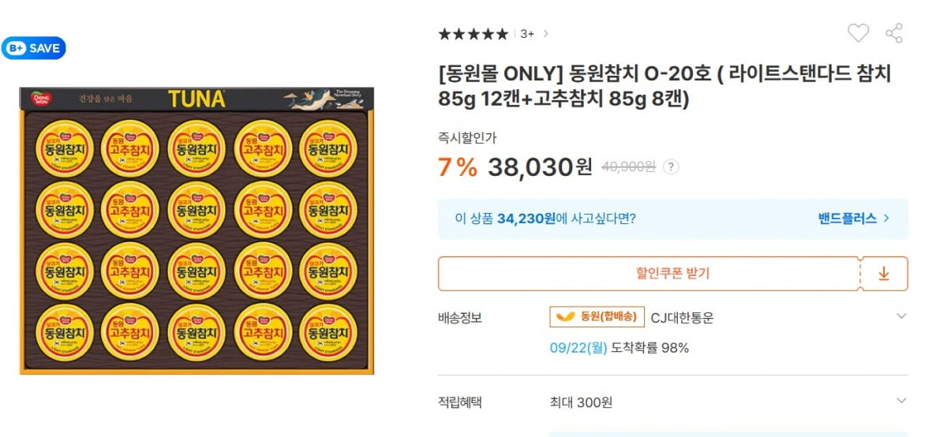Expand the 배송정보 section

pos(902,316)
